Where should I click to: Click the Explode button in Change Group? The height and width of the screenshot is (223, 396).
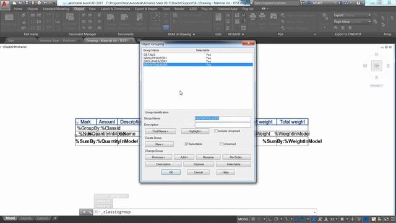pyautogui.click(x=199, y=164)
